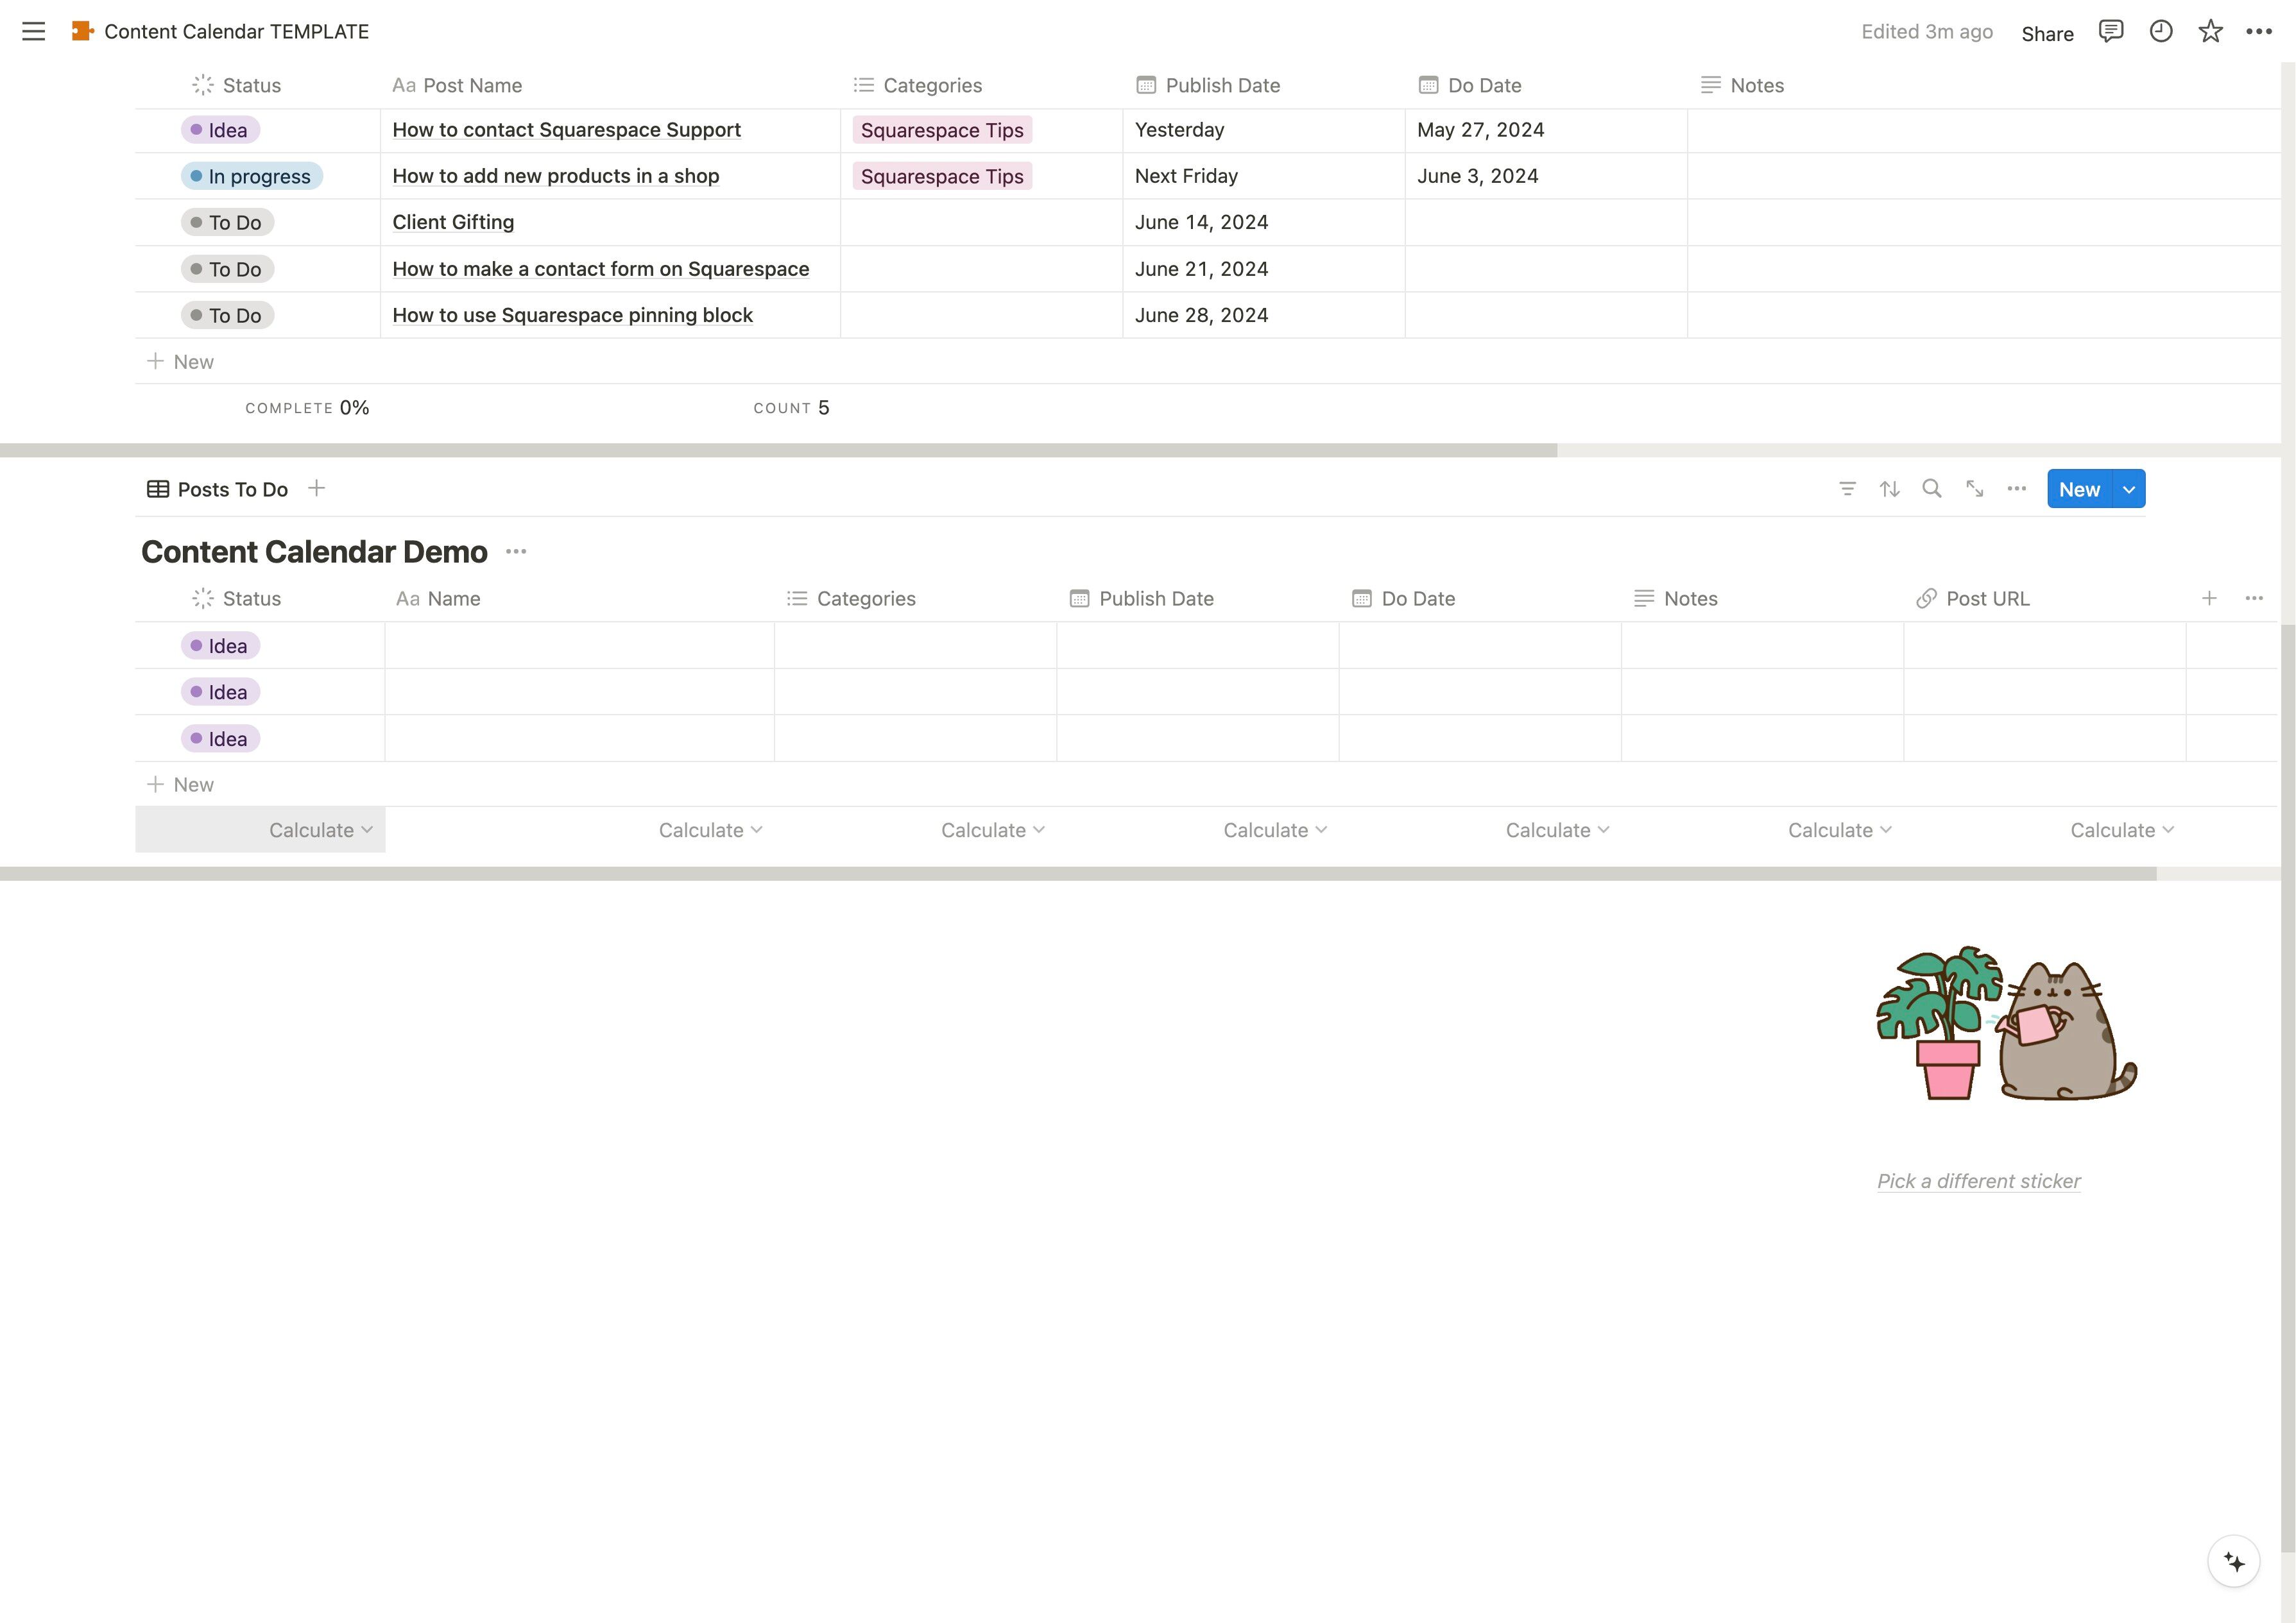Add a new database view tab

(x=316, y=488)
